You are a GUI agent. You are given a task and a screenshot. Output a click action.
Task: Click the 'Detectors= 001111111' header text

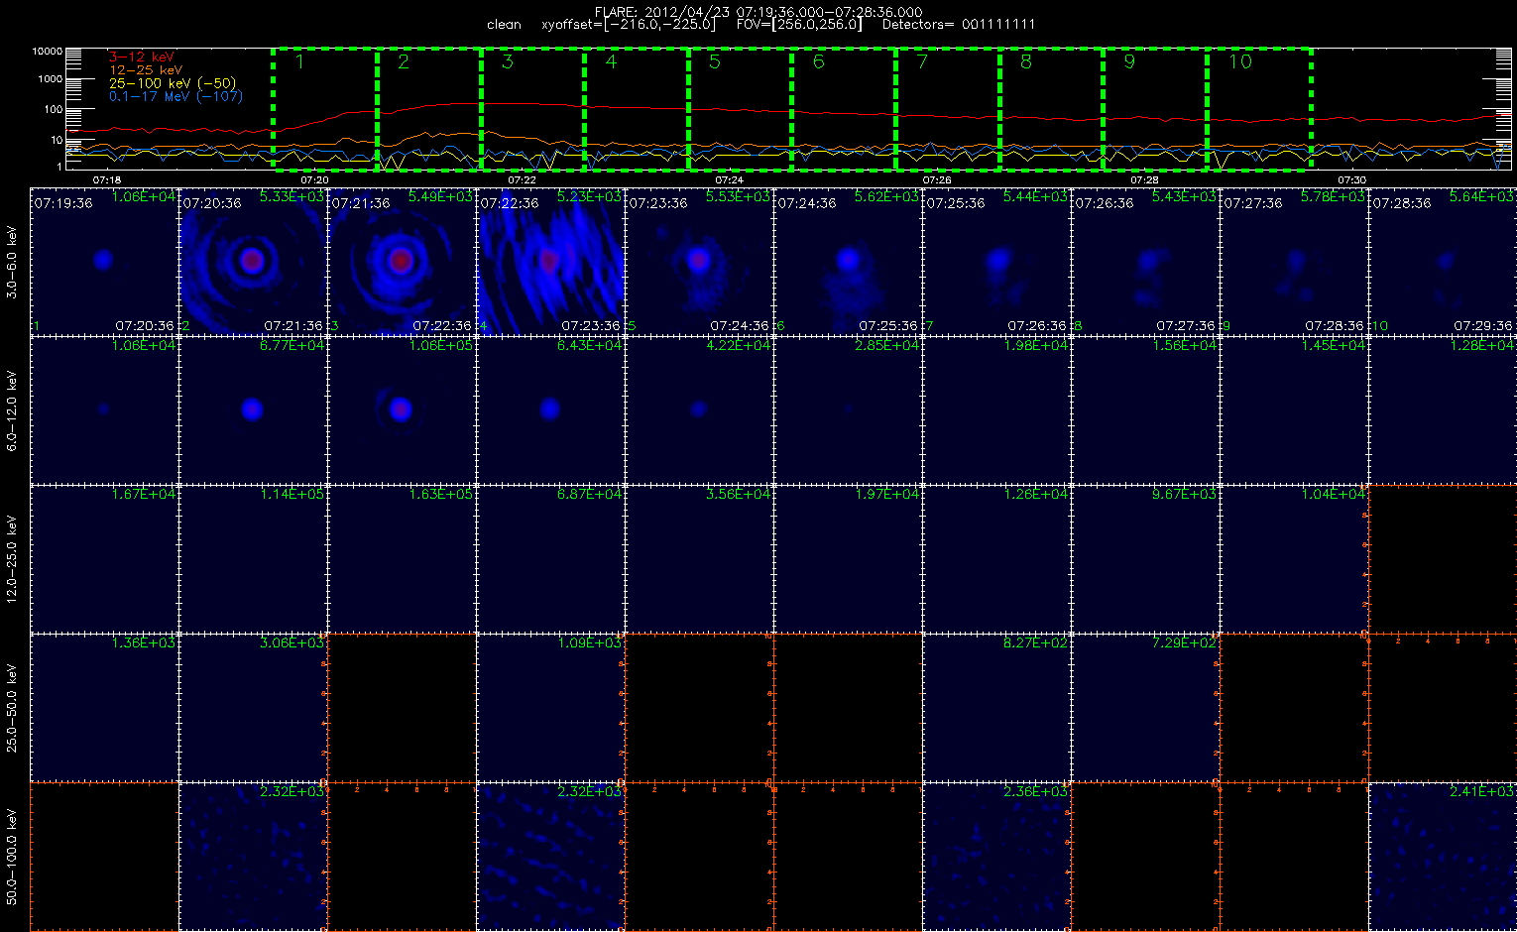(959, 24)
